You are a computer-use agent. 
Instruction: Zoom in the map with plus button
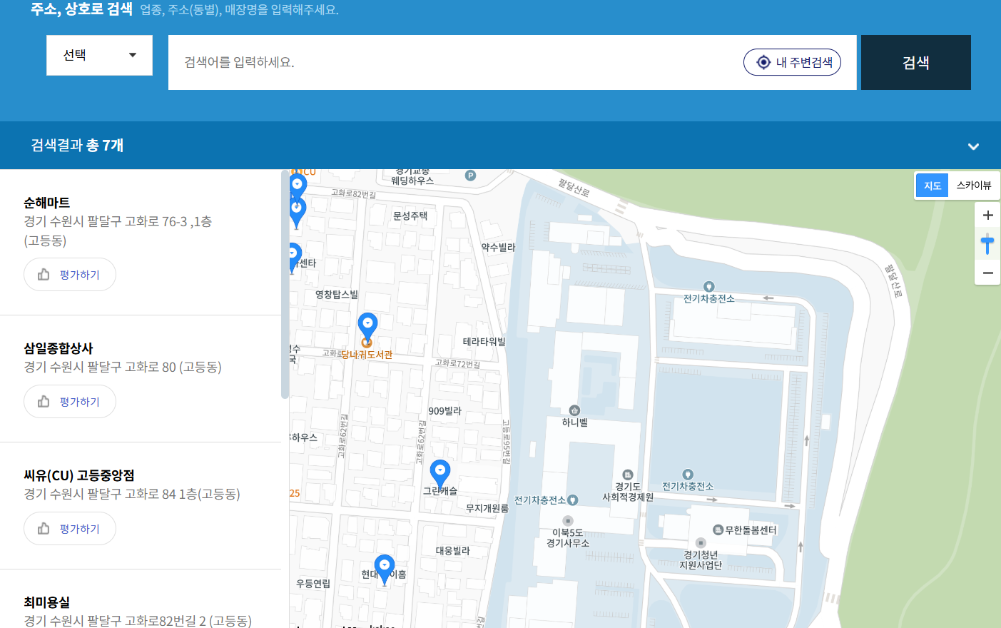point(987,215)
